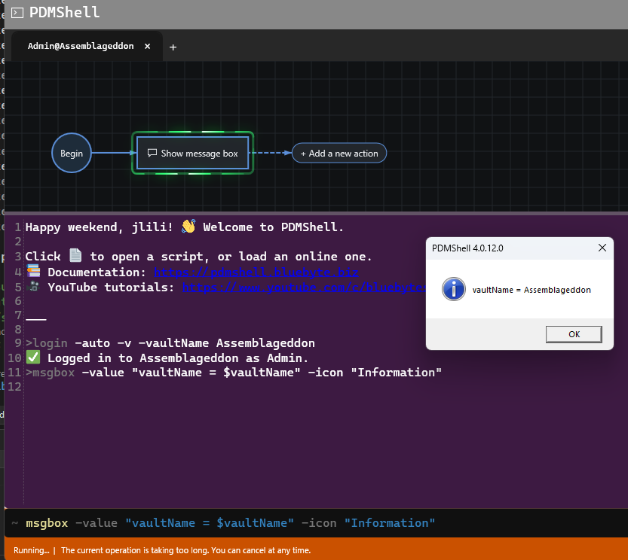Click Add a new action button
Viewport: 628px width, 560px height.
[x=339, y=154]
